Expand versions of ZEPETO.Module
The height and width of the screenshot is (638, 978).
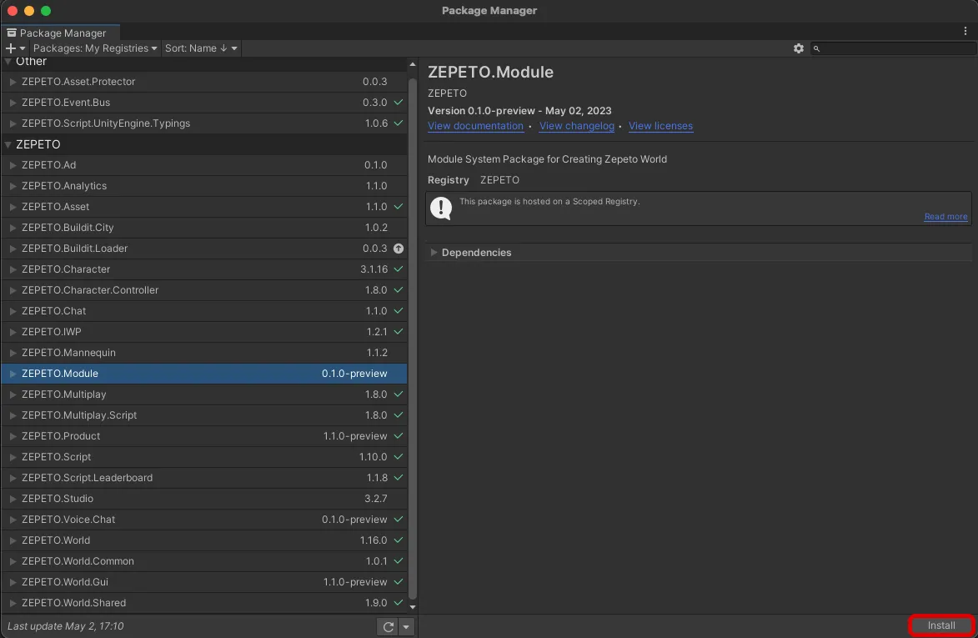click(x=13, y=374)
